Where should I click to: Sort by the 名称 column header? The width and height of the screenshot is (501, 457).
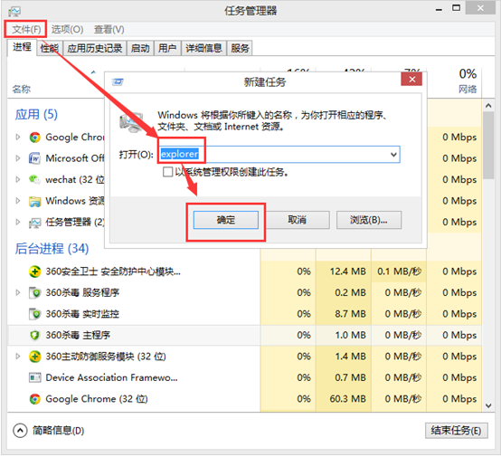(22, 89)
